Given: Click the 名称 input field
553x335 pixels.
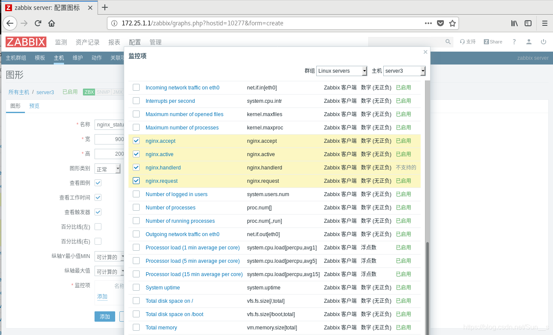Looking at the screenshot, I should pos(110,125).
